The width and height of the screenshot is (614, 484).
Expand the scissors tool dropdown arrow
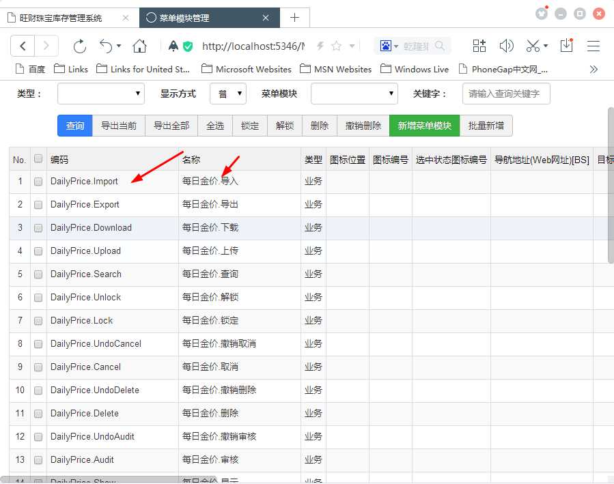pos(546,46)
